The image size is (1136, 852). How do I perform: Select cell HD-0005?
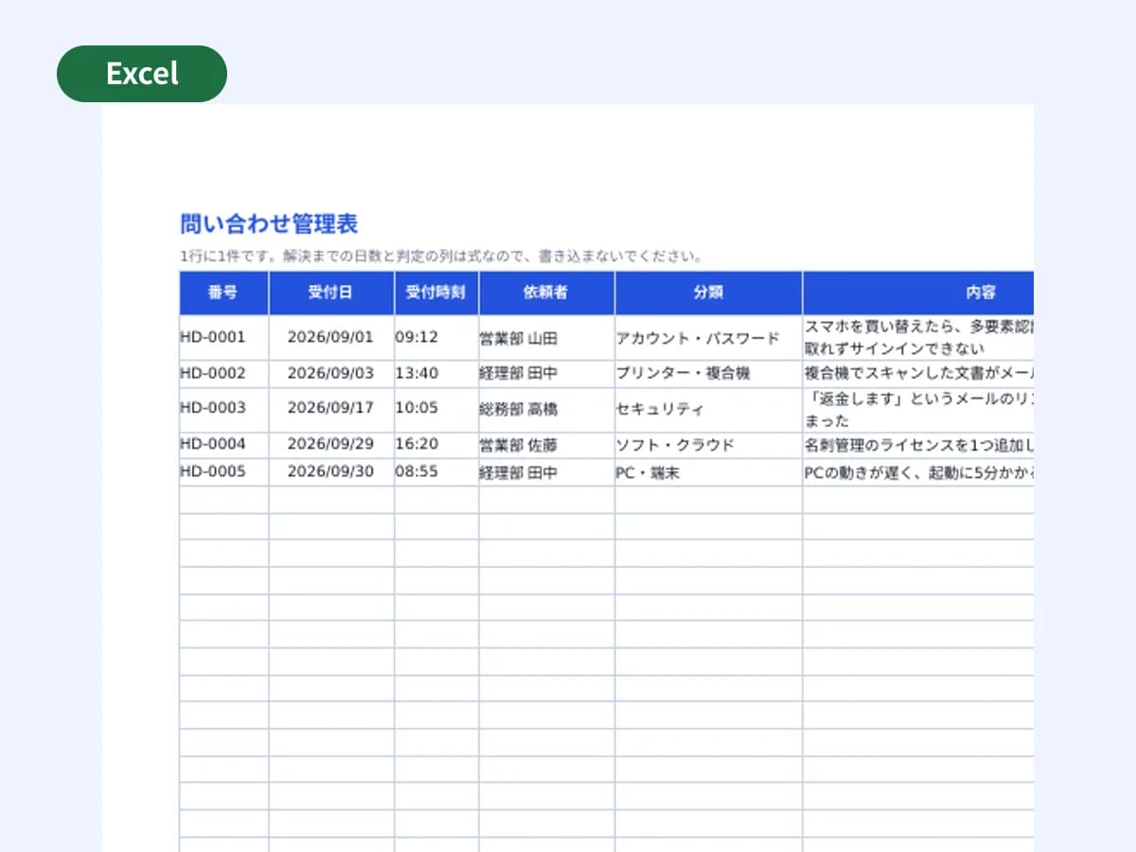tap(223, 472)
